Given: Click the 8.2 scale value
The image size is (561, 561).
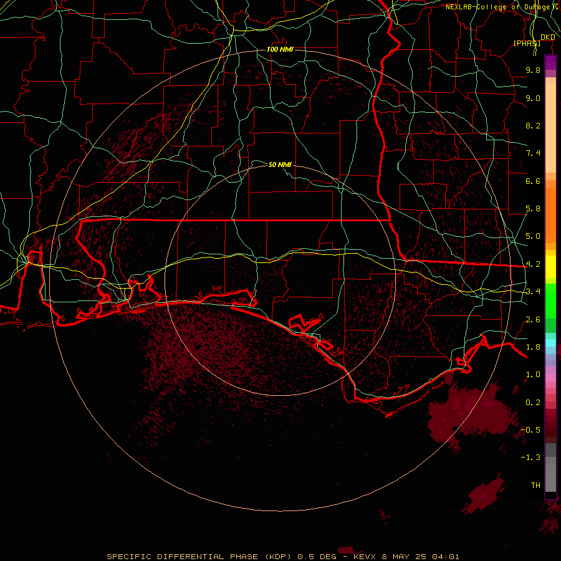Looking at the screenshot, I should tap(533, 125).
